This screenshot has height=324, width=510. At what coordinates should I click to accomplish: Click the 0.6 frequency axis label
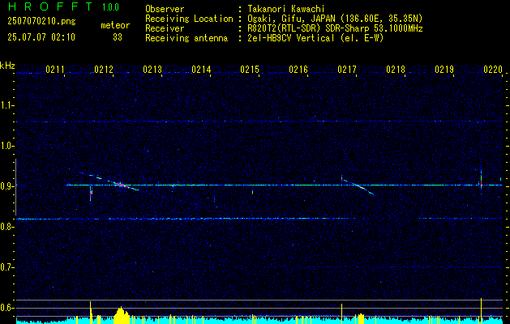click(x=7, y=308)
